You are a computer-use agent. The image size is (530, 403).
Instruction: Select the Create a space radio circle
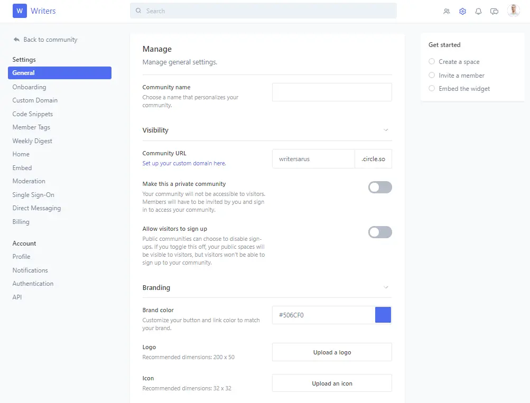[x=432, y=62]
